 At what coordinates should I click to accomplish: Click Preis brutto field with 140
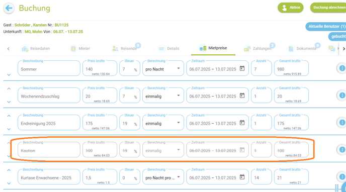point(100,68)
